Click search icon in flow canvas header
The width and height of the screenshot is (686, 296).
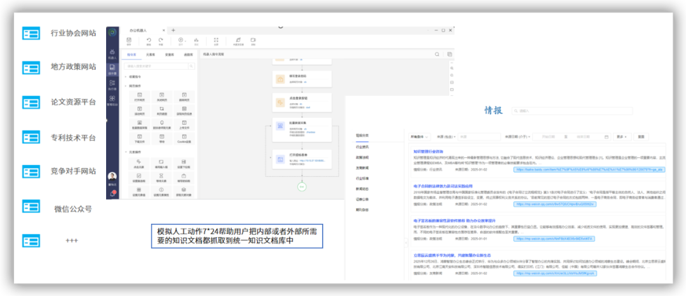pos(436,54)
